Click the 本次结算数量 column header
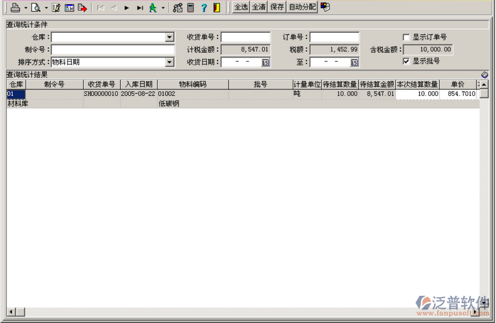The width and height of the screenshot is (496, 323). 417,84
